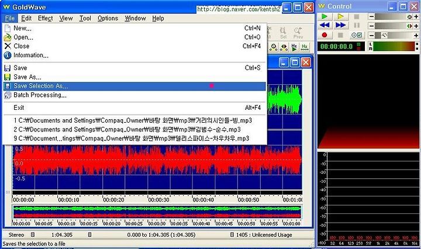421x249 pixels.
Task: Open the Effect menu
Action: 46,18
